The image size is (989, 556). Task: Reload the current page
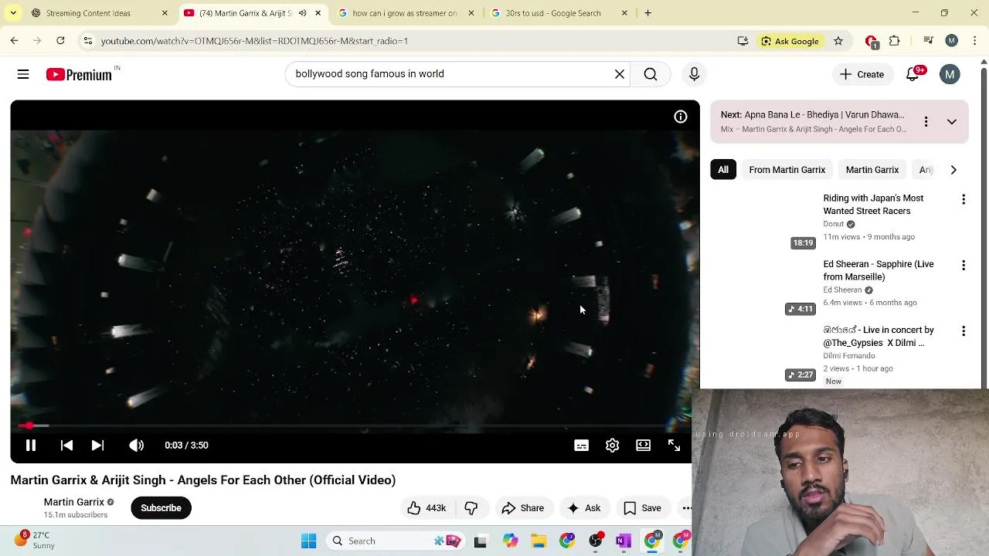60,41
